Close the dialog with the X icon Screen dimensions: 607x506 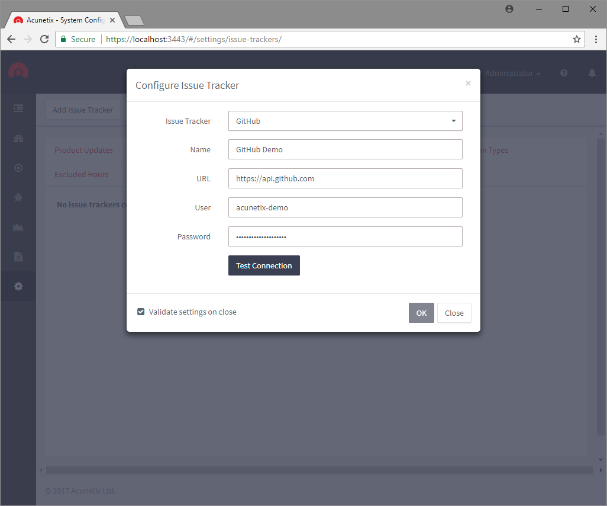tap(468, 84)
